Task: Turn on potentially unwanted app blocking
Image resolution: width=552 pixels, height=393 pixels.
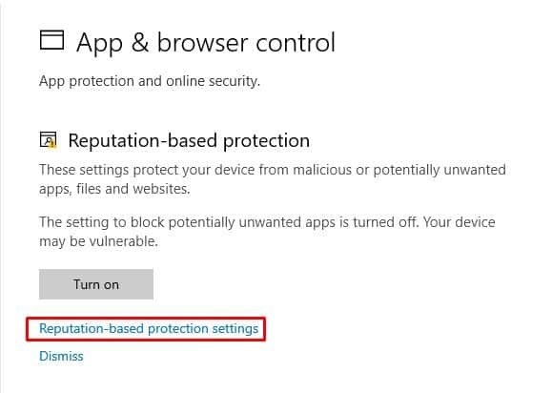Action: pos(96,284)
